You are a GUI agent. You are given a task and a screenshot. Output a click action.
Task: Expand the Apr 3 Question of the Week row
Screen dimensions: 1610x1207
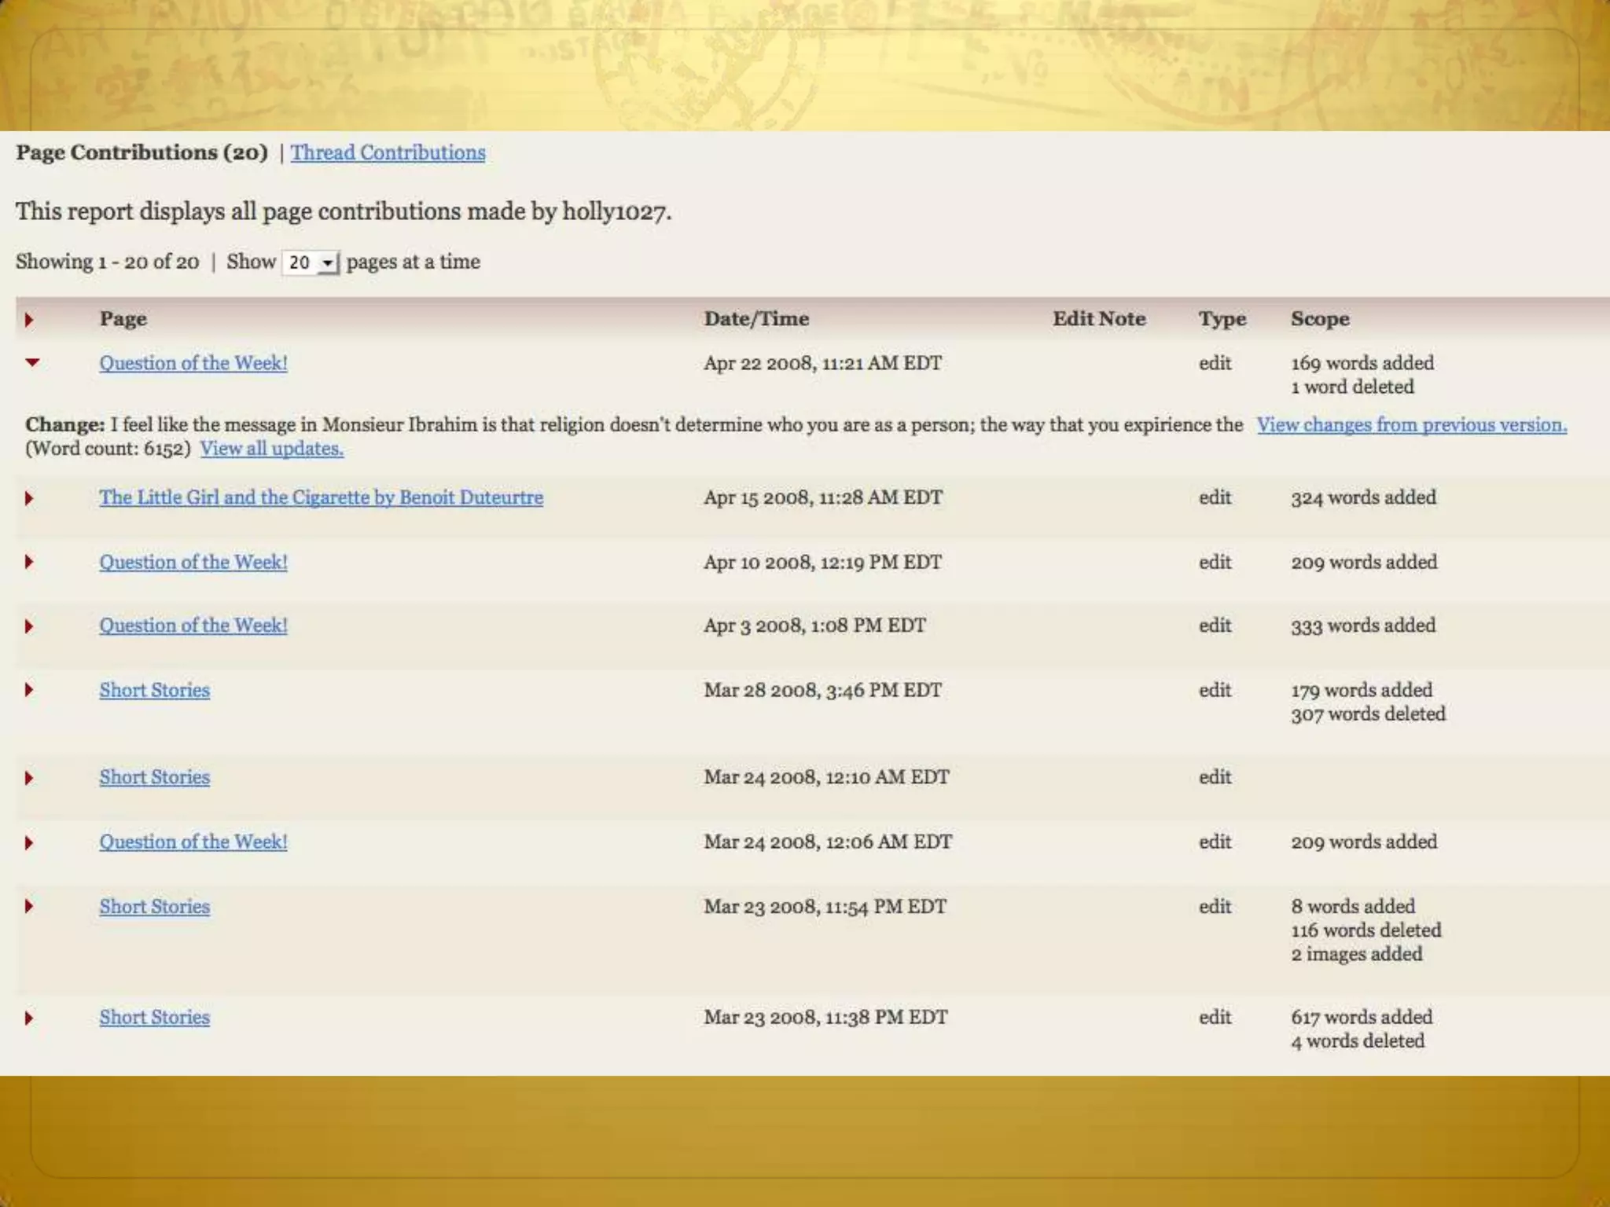29,626
